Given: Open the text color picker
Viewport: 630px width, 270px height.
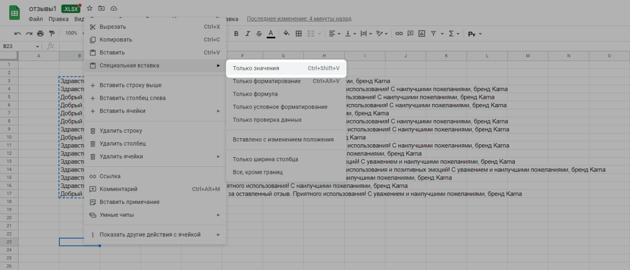Looking at the screenshot, I should click(270, 33).
